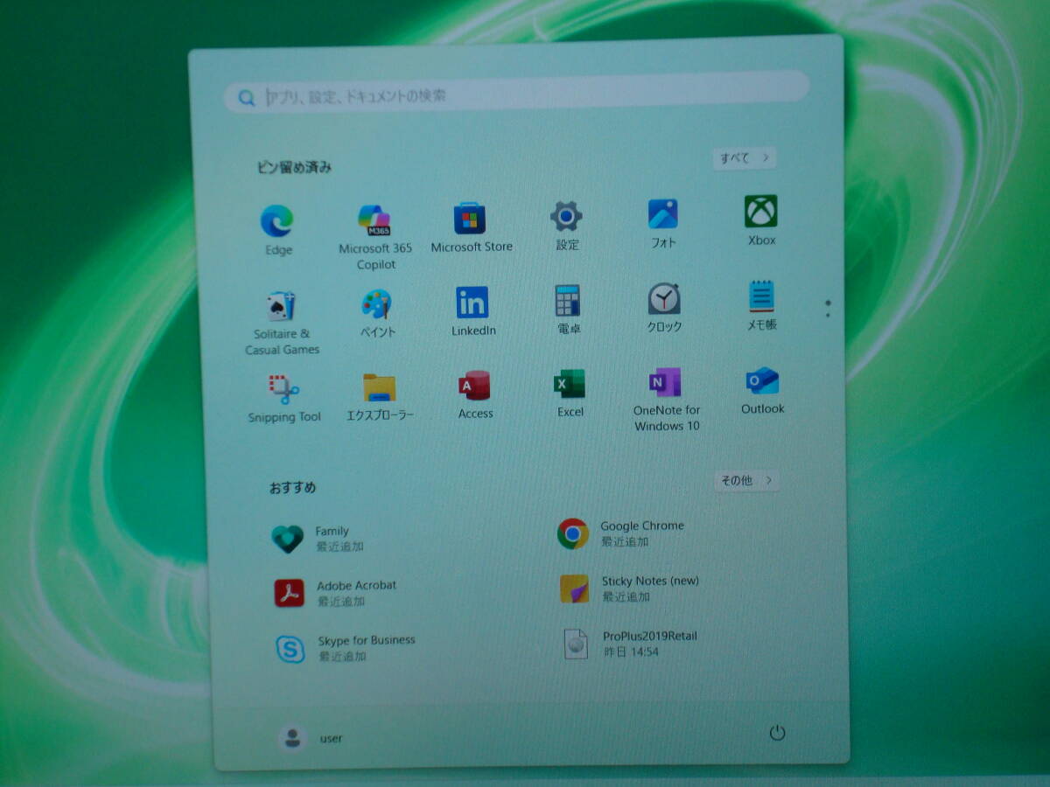The image size is (1050, 787).
Task: Open the user account menu
Action: [311, 738]
